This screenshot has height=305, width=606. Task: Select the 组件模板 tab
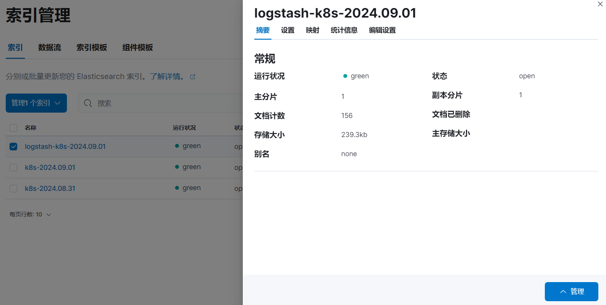(138, 48)
